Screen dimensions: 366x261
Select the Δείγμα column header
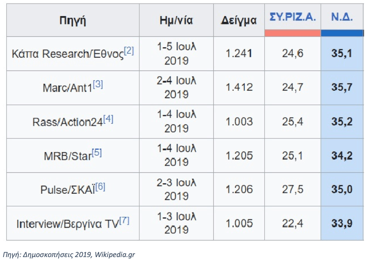pos(239,20)
